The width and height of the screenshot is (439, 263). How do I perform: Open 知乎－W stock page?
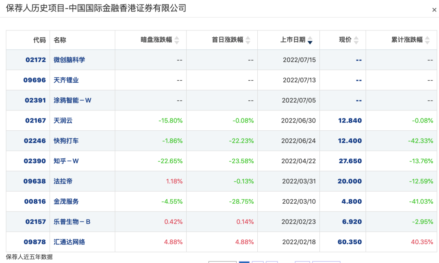pos(66,161)
